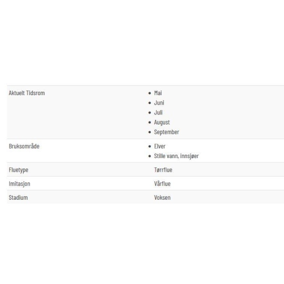
Task: Click the Aktuelt Tidsrom label
Action: (27, 93)
